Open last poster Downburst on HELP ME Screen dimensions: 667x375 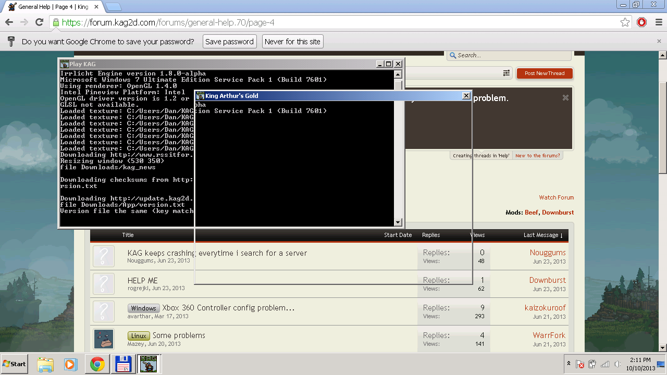click(x=548, y=280)
